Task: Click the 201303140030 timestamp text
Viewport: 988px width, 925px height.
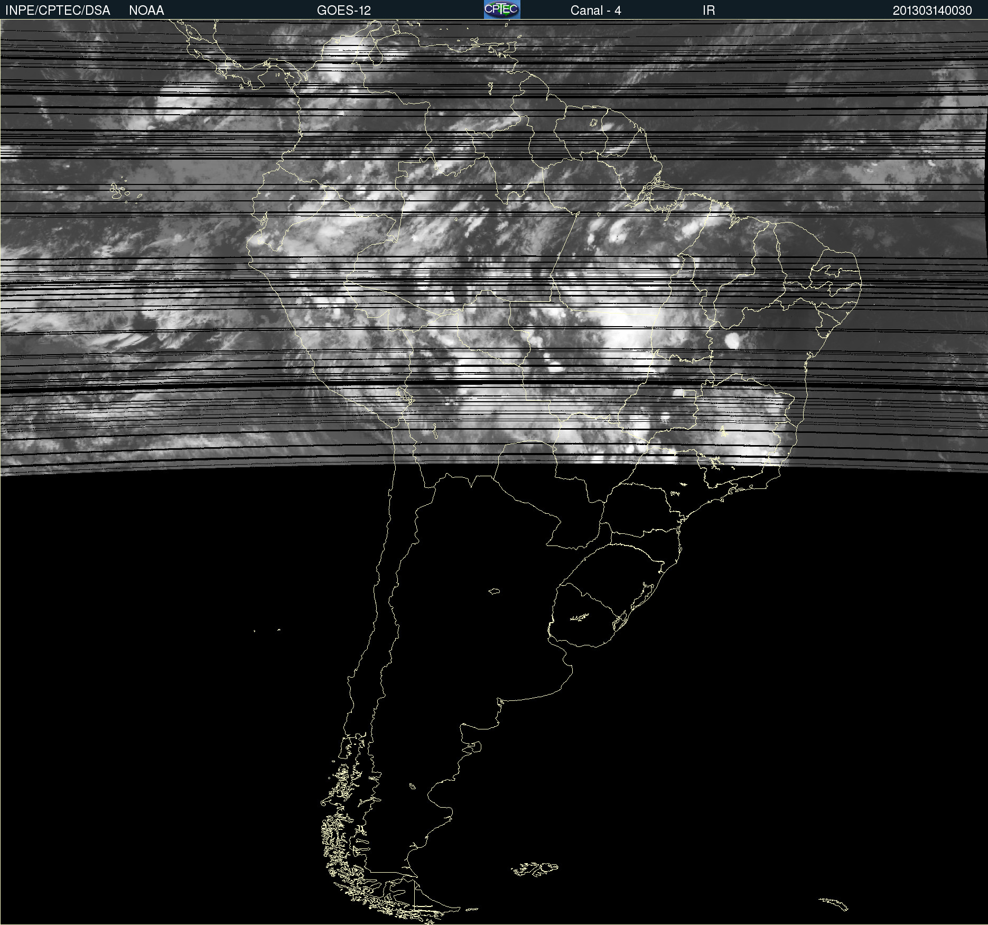Action: 932,10
